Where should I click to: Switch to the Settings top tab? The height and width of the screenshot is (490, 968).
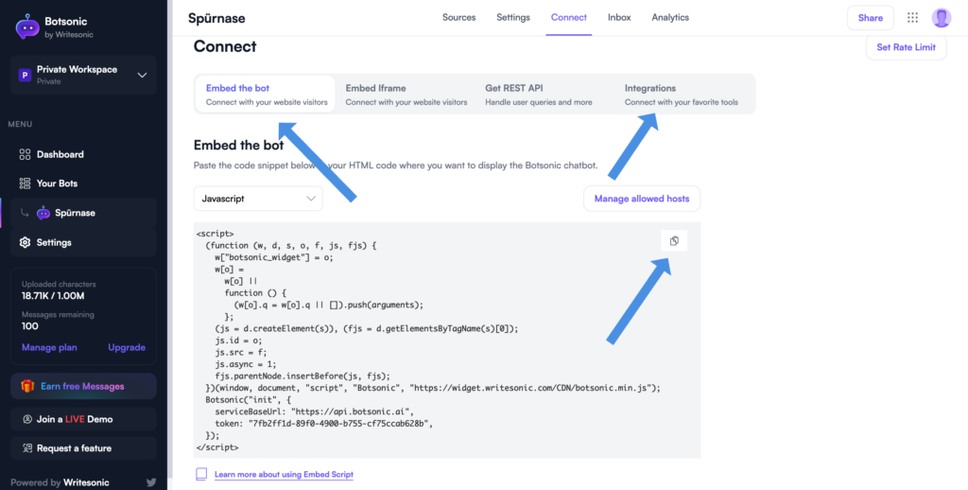coord(513,17)
